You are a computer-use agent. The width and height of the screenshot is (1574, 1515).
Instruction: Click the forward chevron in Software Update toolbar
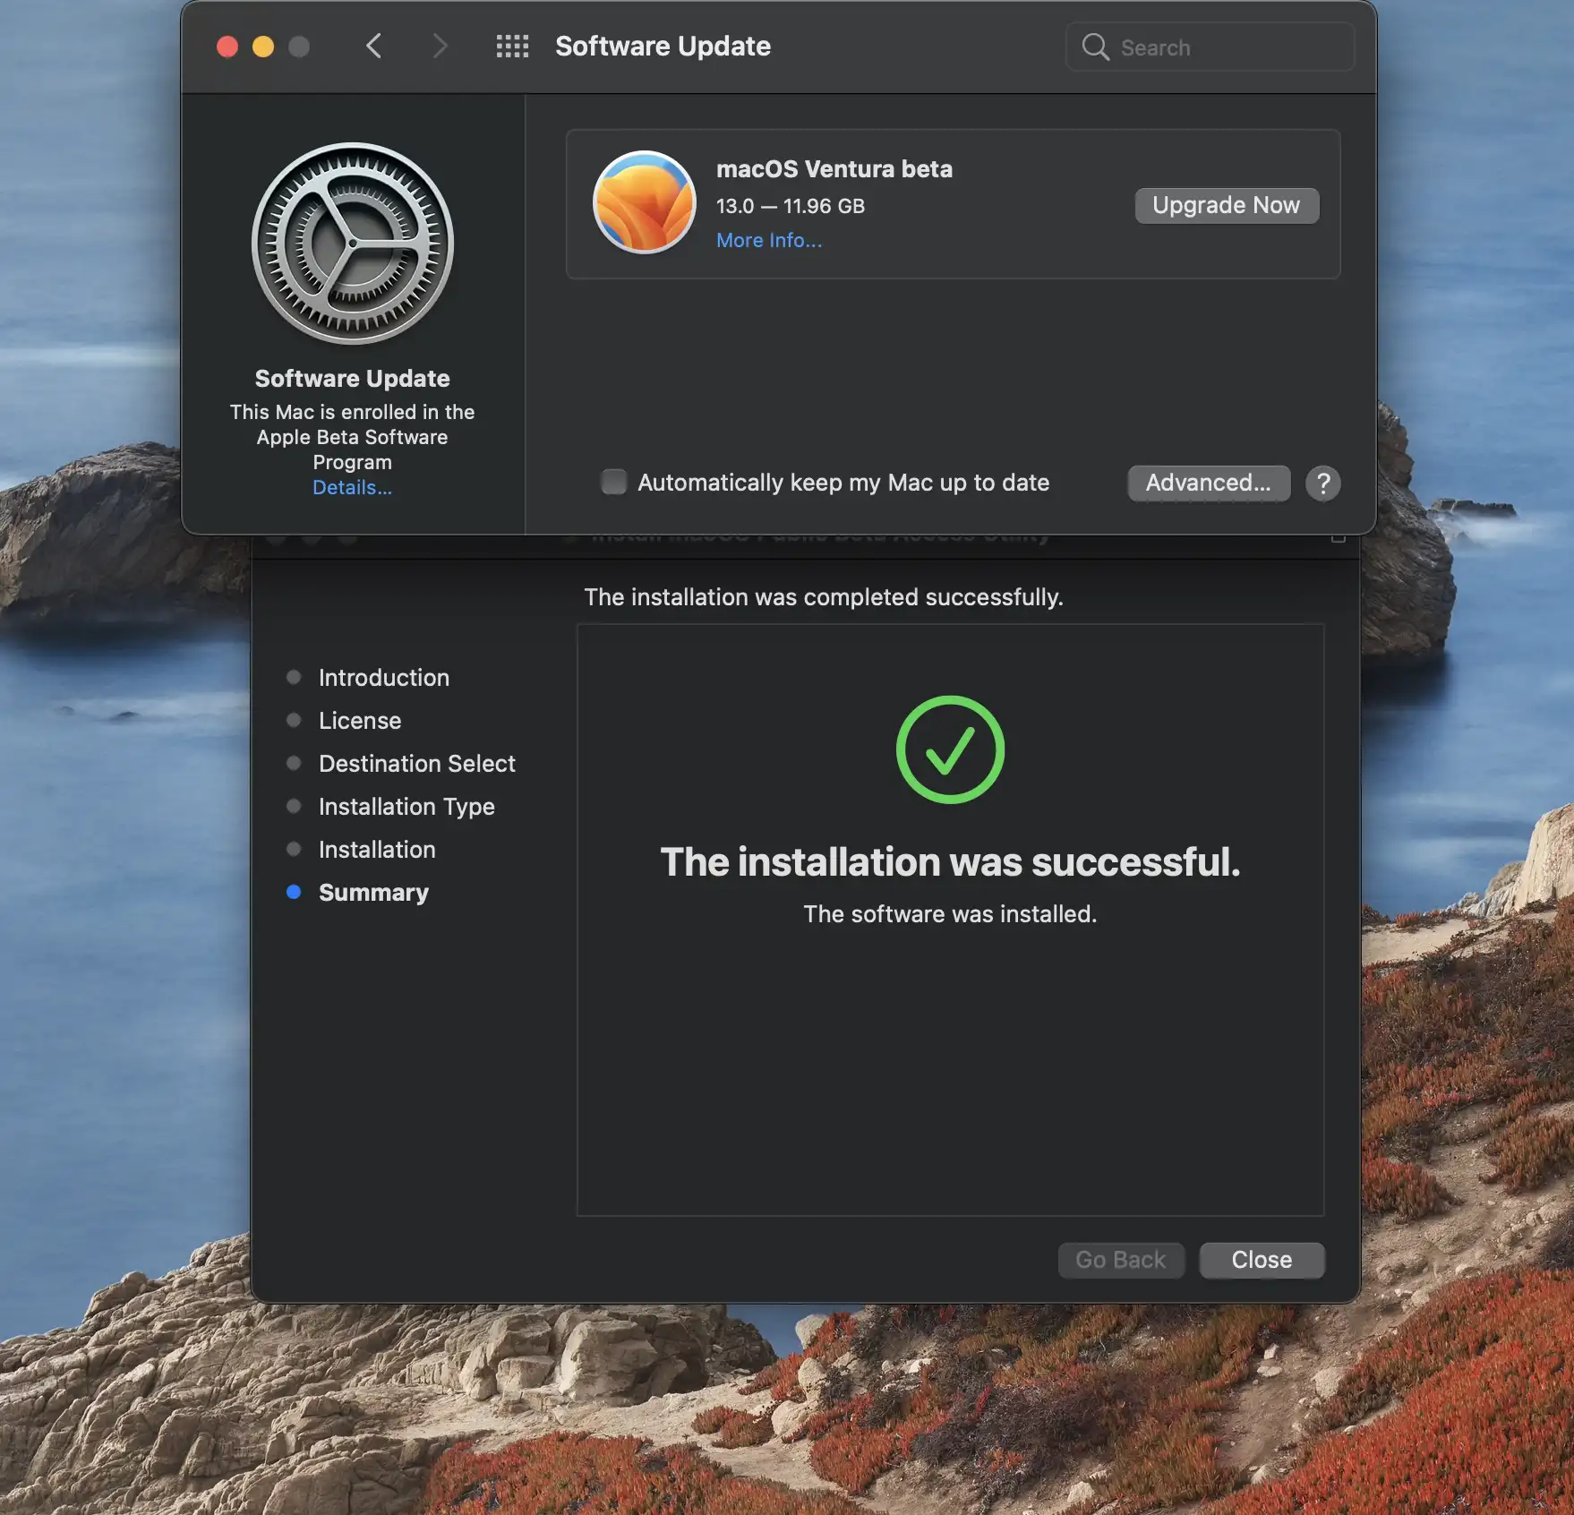point(439,47)
